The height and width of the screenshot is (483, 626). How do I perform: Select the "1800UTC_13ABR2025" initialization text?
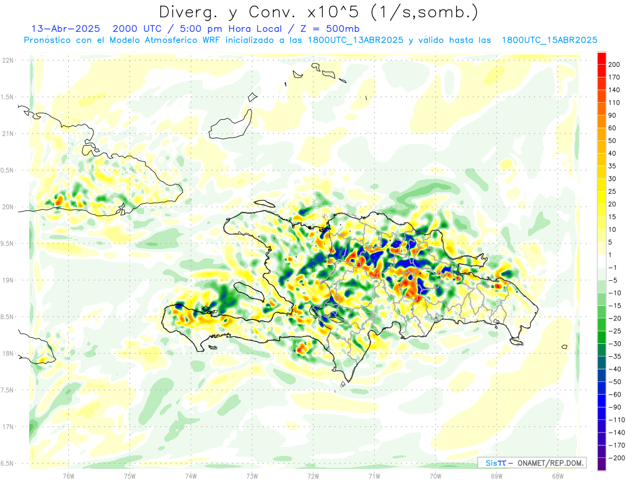355,40
